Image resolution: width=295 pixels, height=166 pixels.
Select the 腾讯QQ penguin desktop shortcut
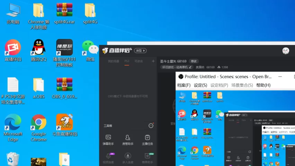39,51
